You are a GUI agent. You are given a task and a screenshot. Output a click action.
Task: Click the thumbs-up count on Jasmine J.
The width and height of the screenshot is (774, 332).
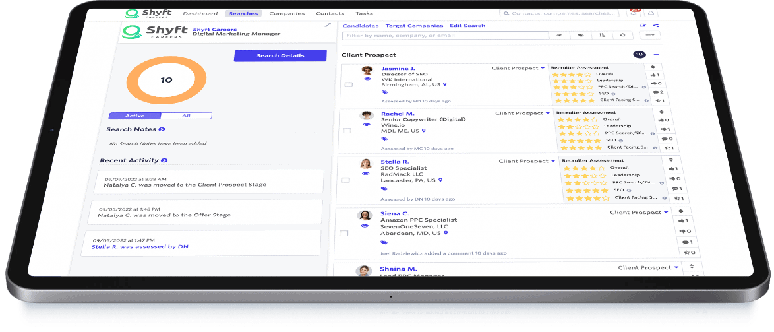point(655,75)
